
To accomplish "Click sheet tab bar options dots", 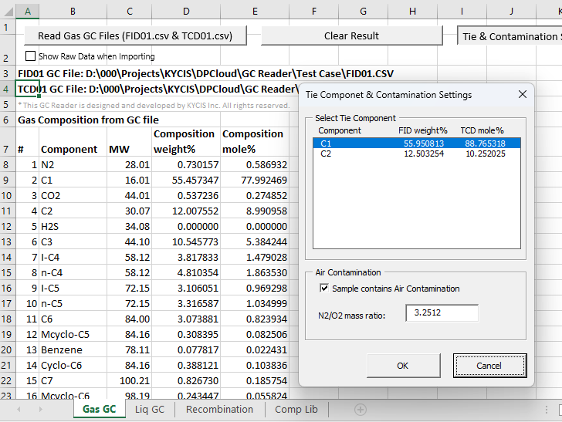I will point(547,410).
